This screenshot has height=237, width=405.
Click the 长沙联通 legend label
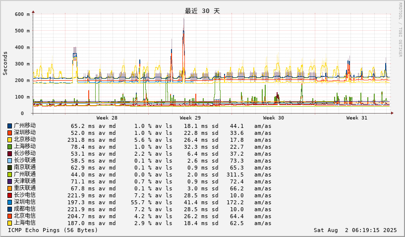(x=25, y=161)
